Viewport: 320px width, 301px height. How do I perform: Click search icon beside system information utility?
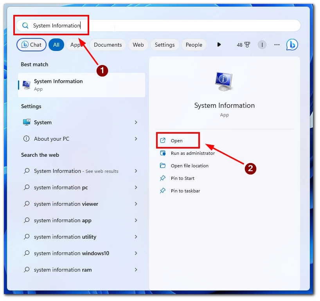[x=27, y=237]
